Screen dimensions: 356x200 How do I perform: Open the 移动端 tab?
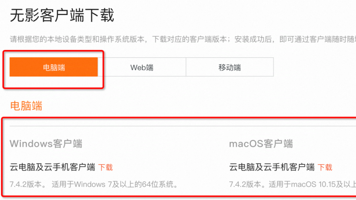click(230, 67)
